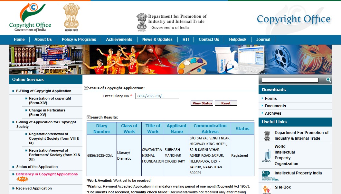The width and height of the screenshot is (341, 194).
Task: Click the national emblem of India icon
Action: pos(71,17)
